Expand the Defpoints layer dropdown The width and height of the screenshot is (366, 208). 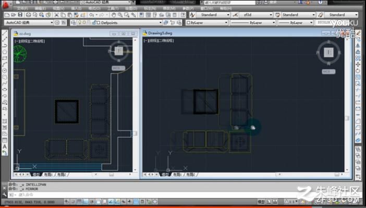click(x=161, y=22)
